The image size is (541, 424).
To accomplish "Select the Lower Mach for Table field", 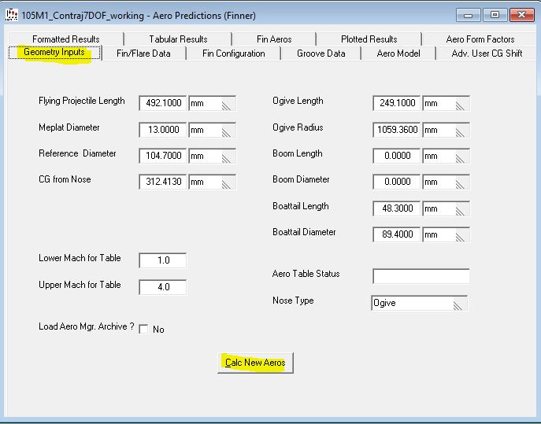I will [x=163, y=260].
